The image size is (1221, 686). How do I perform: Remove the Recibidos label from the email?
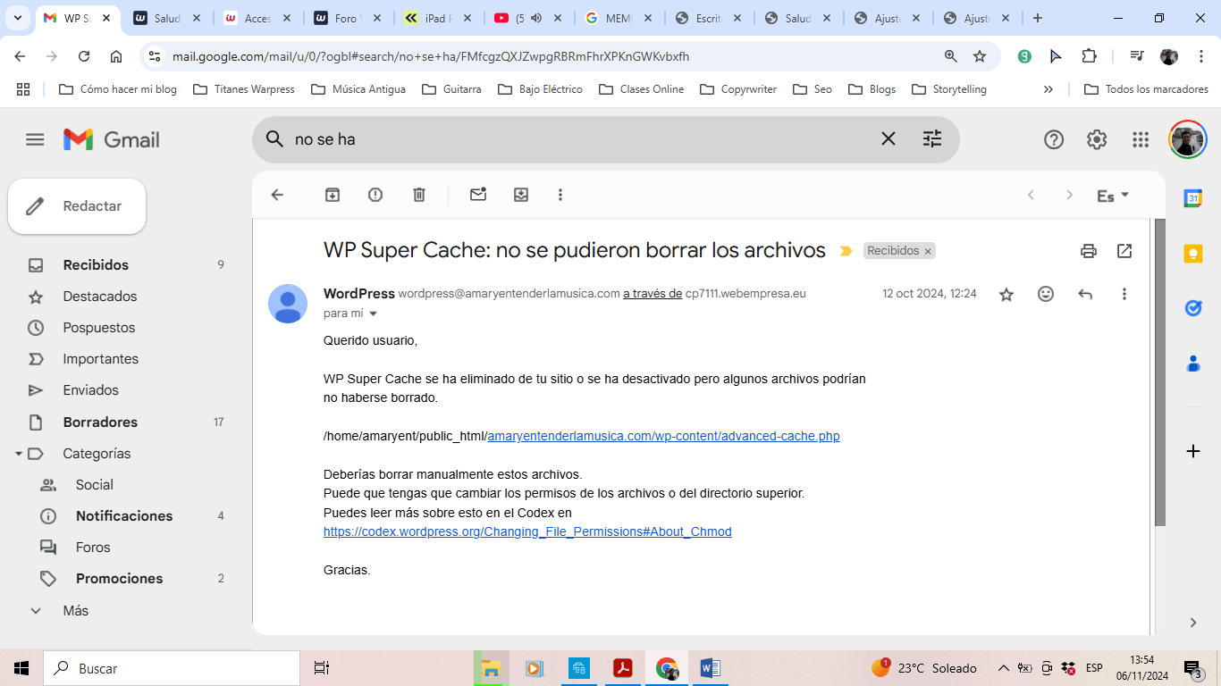click(x=928, y=251)
